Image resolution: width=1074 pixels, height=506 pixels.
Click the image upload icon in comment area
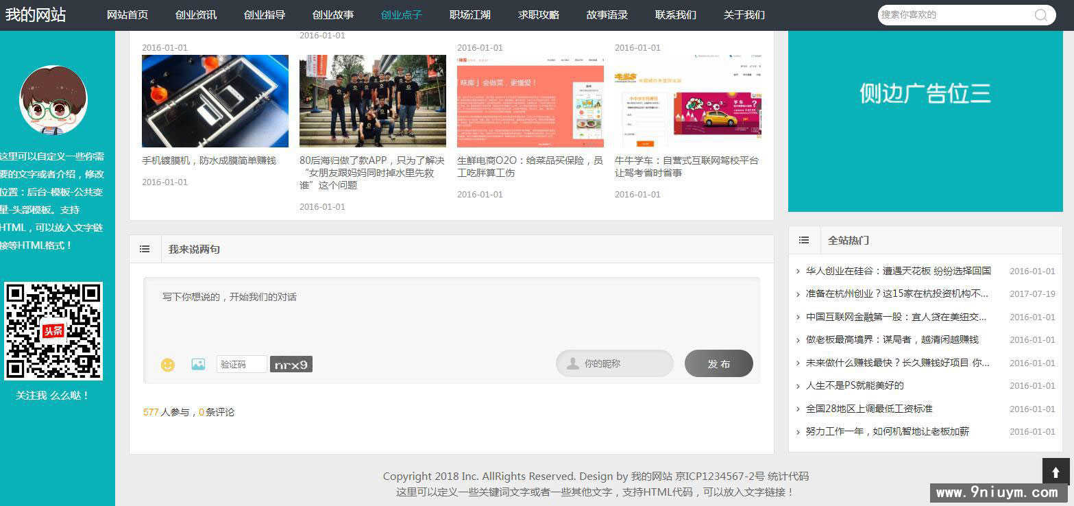coord(198,365)
